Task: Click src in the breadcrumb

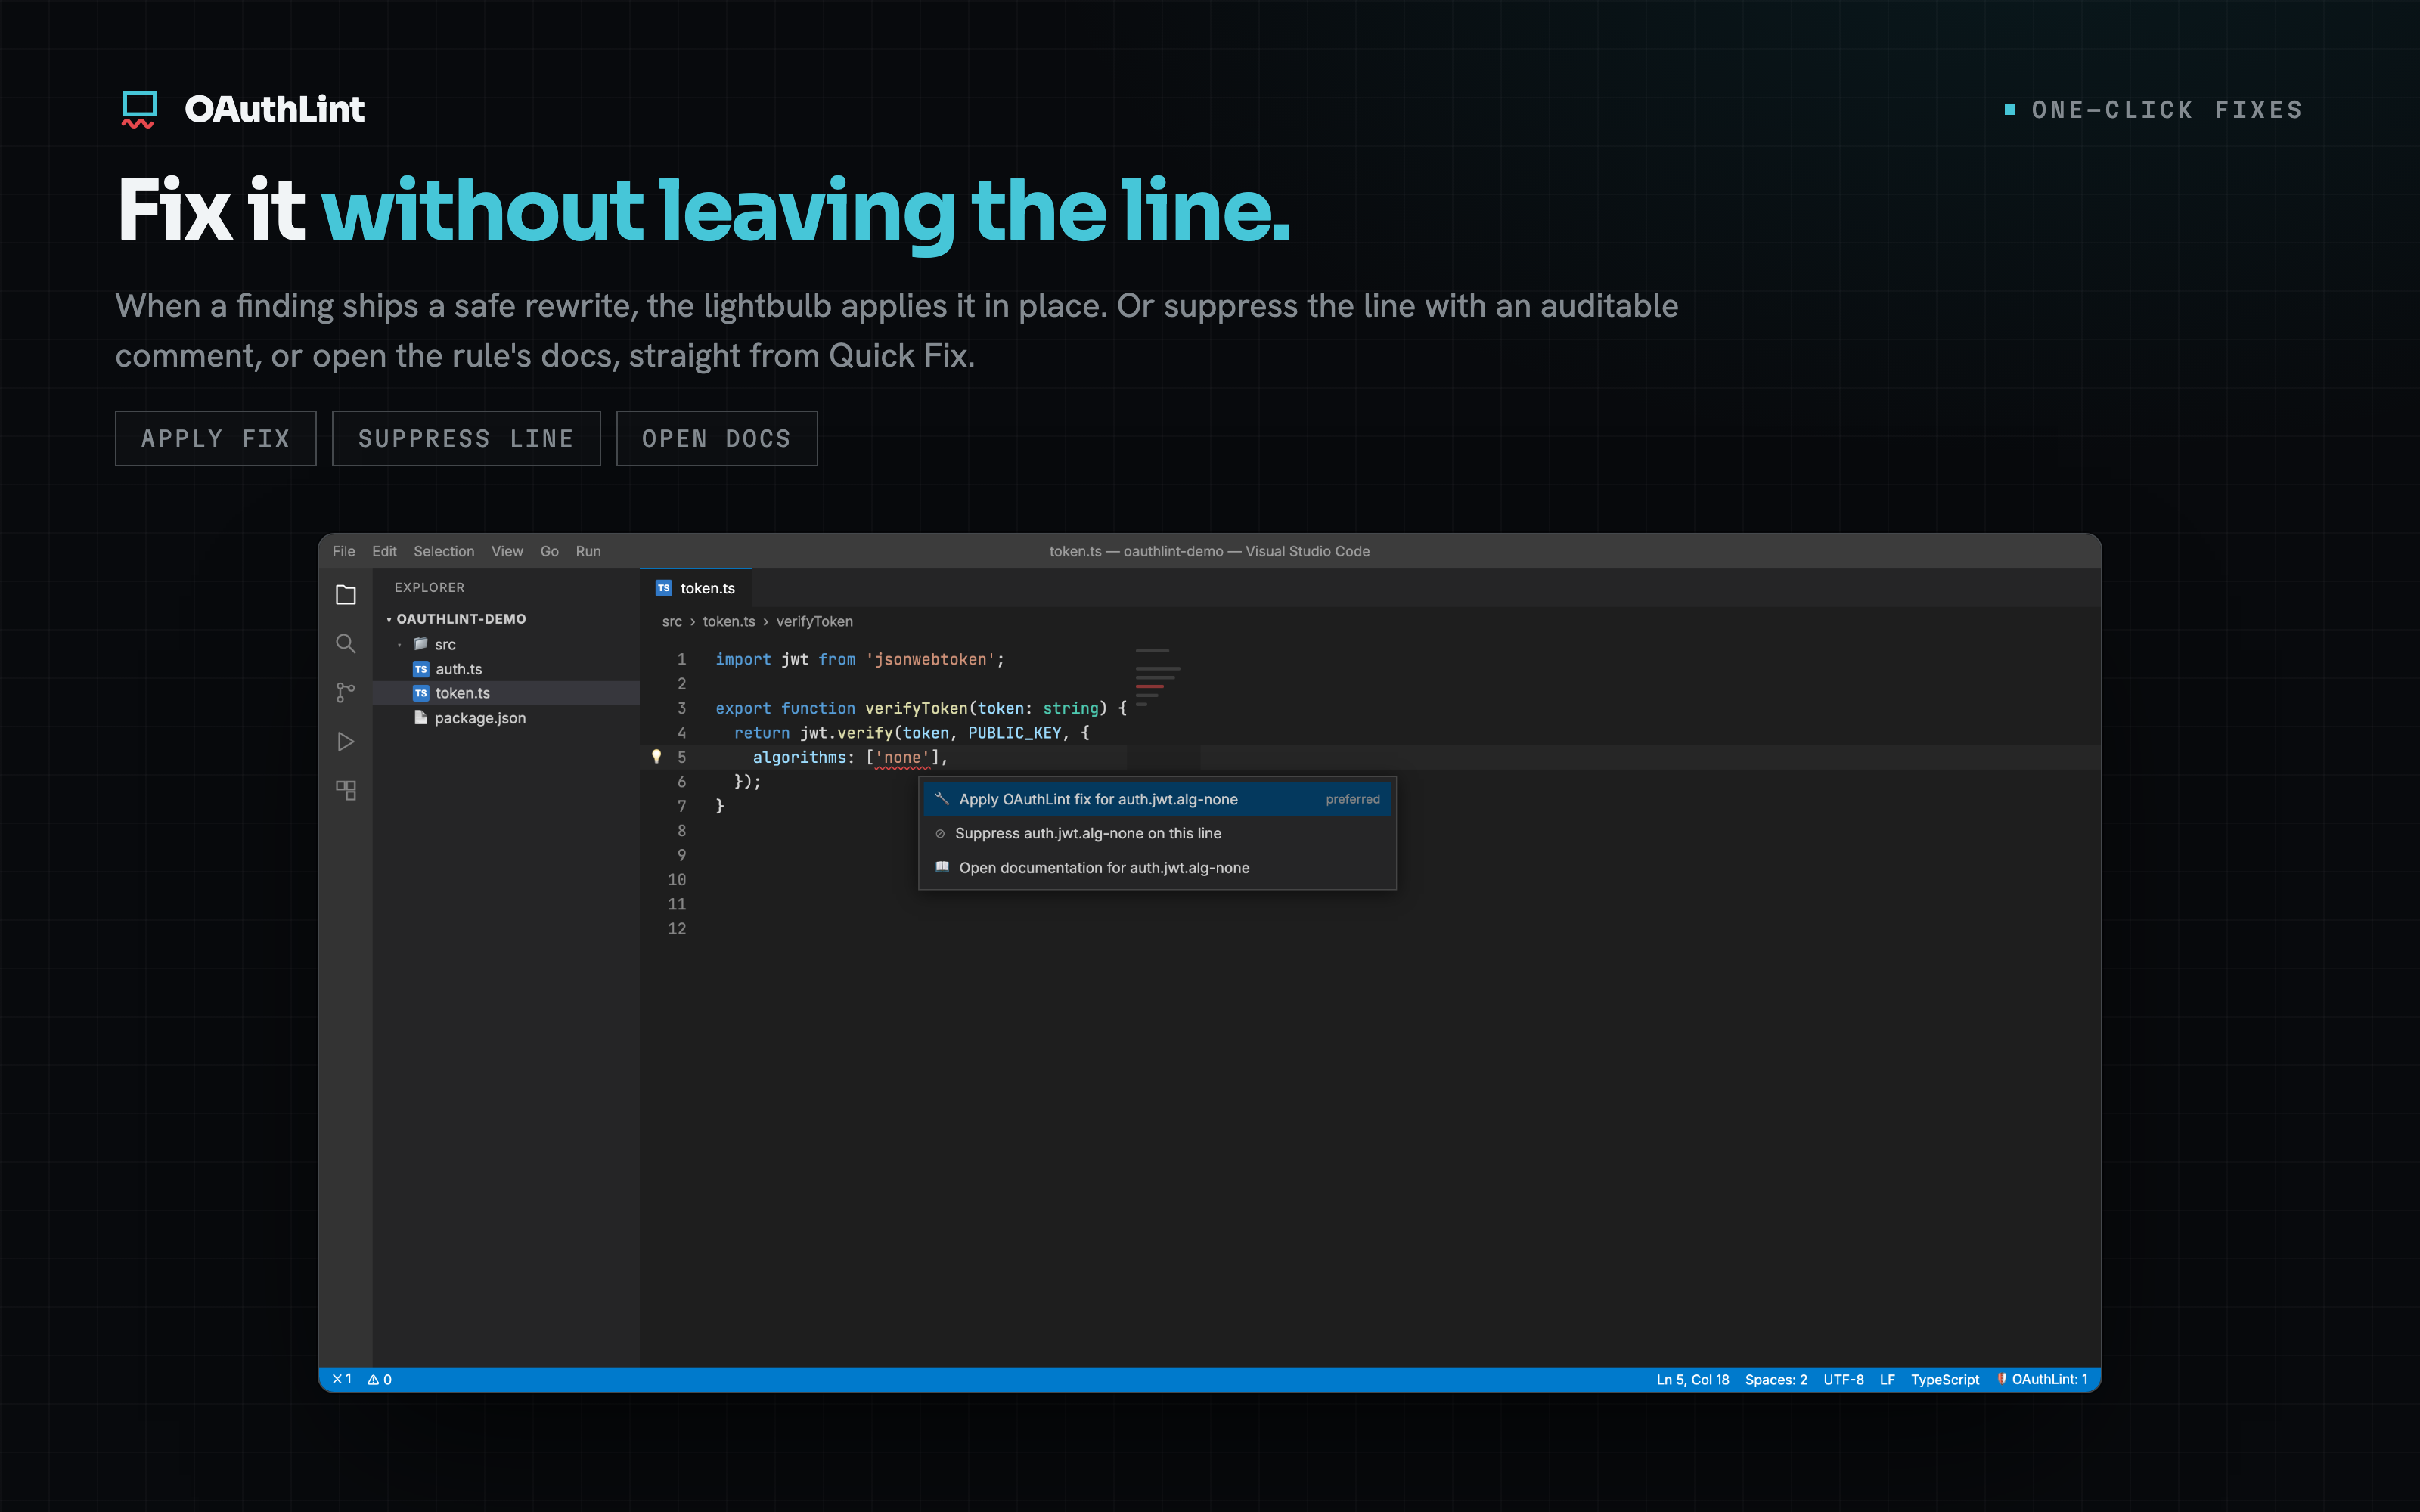Action: [x=672, y=621]
